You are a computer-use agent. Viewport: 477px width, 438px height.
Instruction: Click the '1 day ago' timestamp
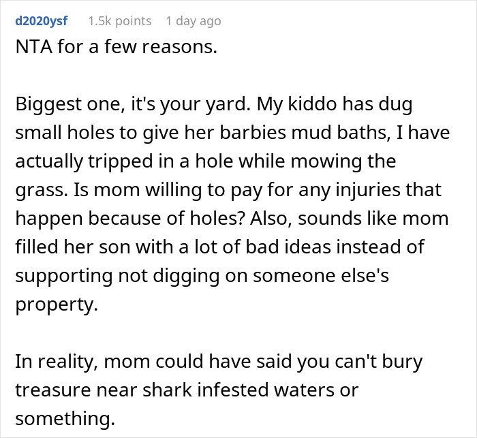coord(193,21)
